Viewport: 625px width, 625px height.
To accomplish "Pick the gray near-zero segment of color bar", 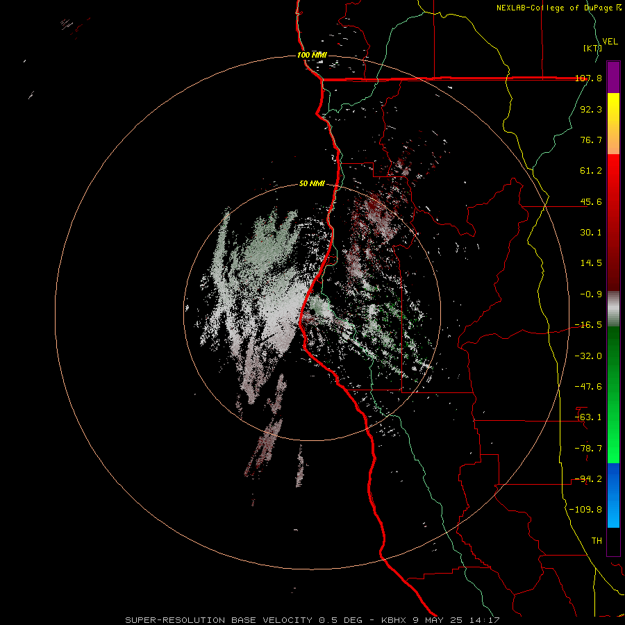I will 613,309.
